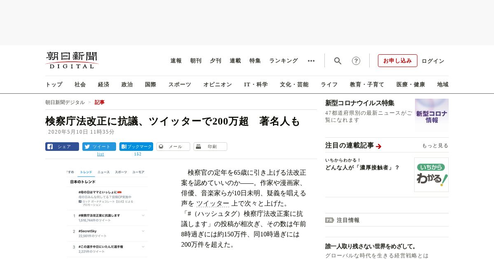Go to the IT・科学 section
Viewport: 494px width, 259px height.
[256, 85]
